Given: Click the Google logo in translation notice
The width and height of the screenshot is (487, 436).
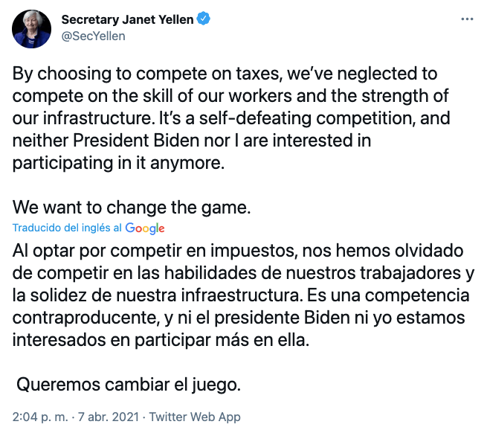Looking at the screenshot, I should tap(145, 228).
